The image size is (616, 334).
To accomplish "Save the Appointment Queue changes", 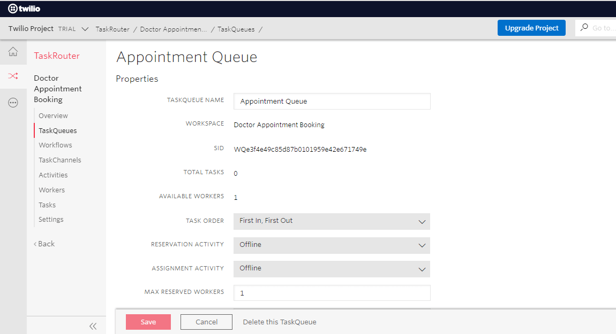I will click(148, 322).
